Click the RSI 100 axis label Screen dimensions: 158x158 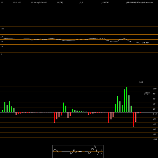3,29
